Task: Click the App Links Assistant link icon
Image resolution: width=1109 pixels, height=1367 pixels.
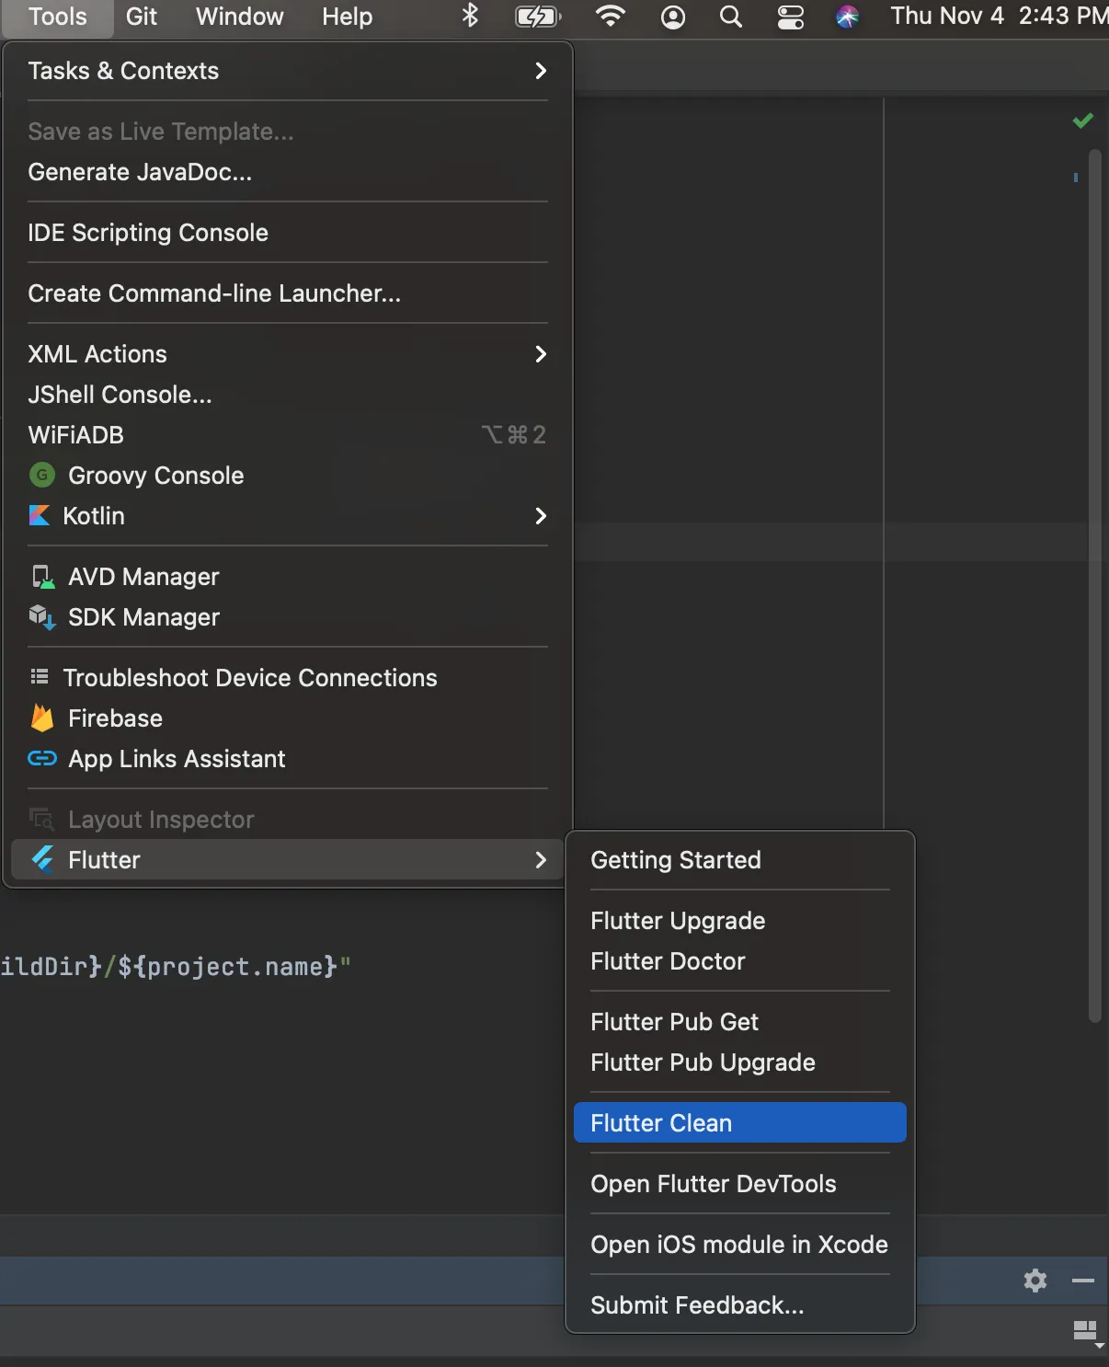Action: pyautogui.click(x=42, y=758)
